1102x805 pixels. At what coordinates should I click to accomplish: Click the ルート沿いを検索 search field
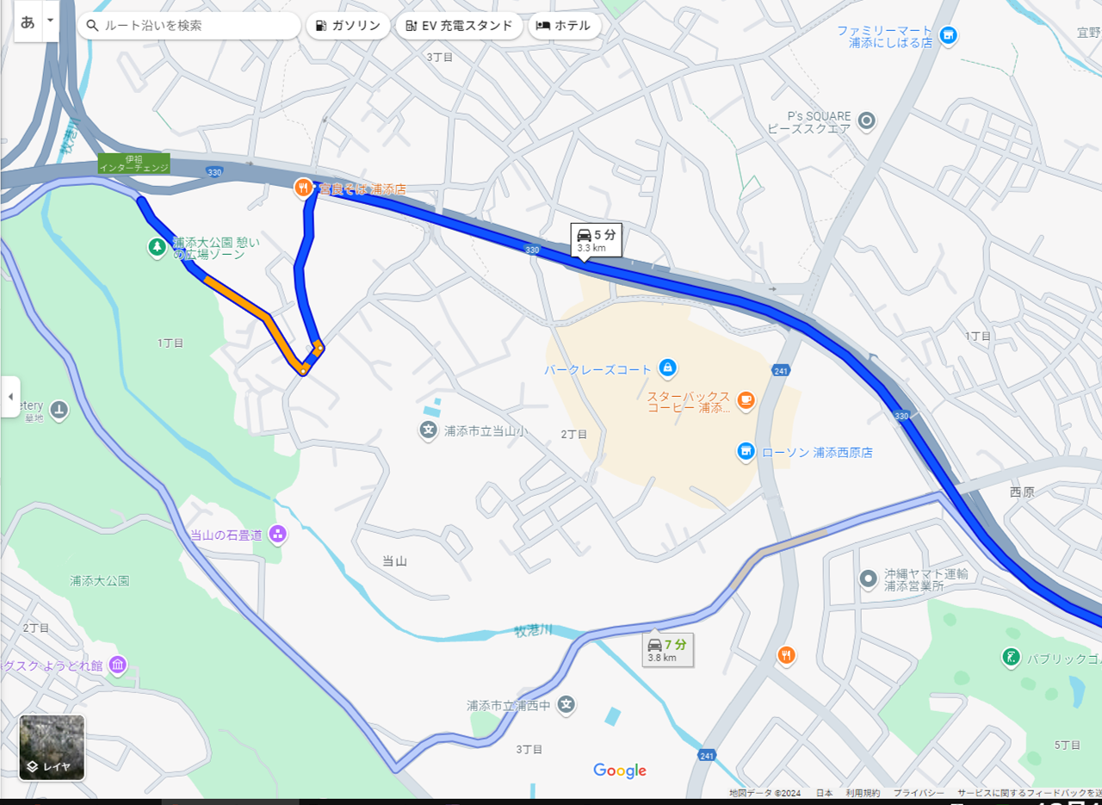(x=189, y=26)
